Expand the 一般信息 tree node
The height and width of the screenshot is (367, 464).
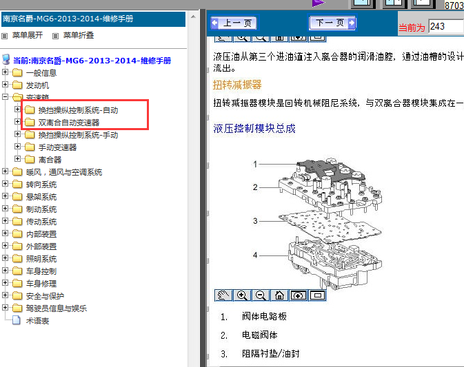(5, 72)
